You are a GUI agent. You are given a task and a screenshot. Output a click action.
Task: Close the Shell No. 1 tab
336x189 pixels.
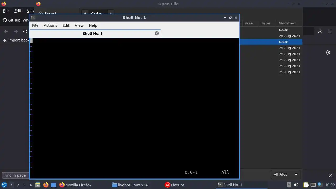pos(157,33)
